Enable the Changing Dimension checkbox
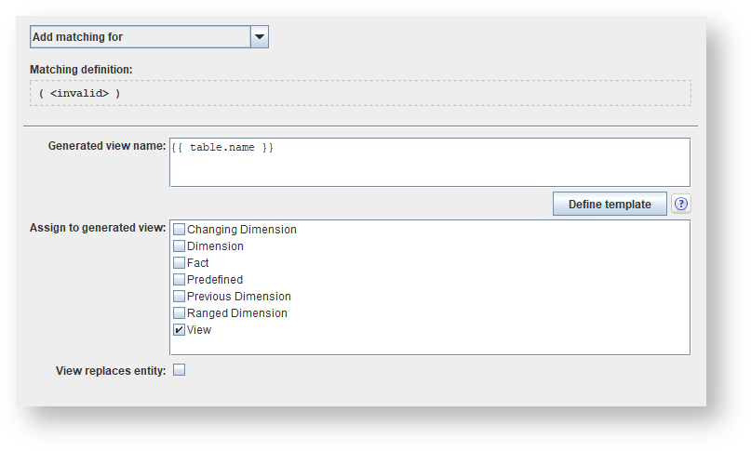 (180, 230)
